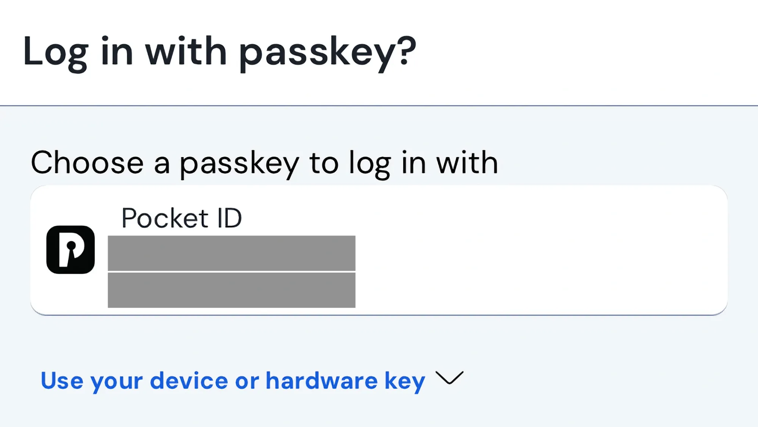This screenshot has height=427, width=758.
Task: Click the Pocket ID name label
Action: pos(182,218)
